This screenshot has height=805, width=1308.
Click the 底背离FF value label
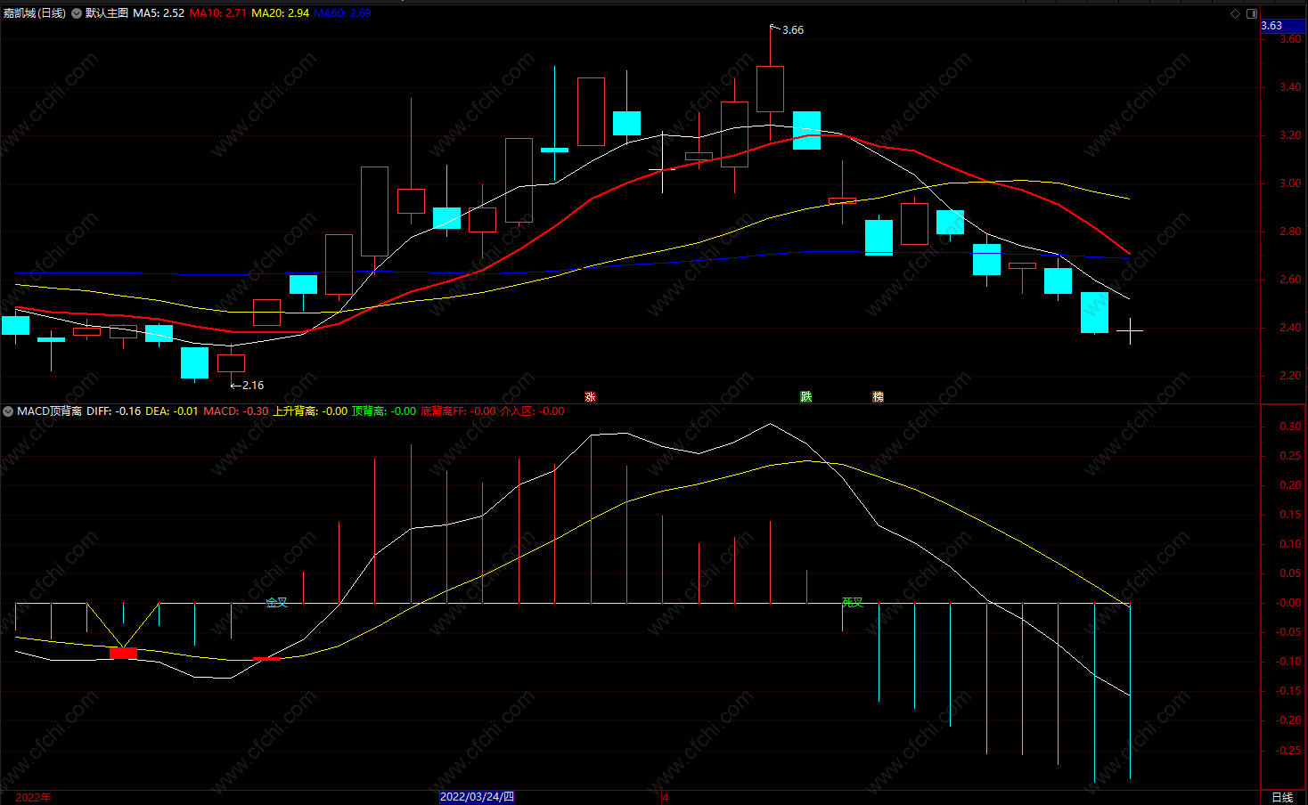pos(458,411)
